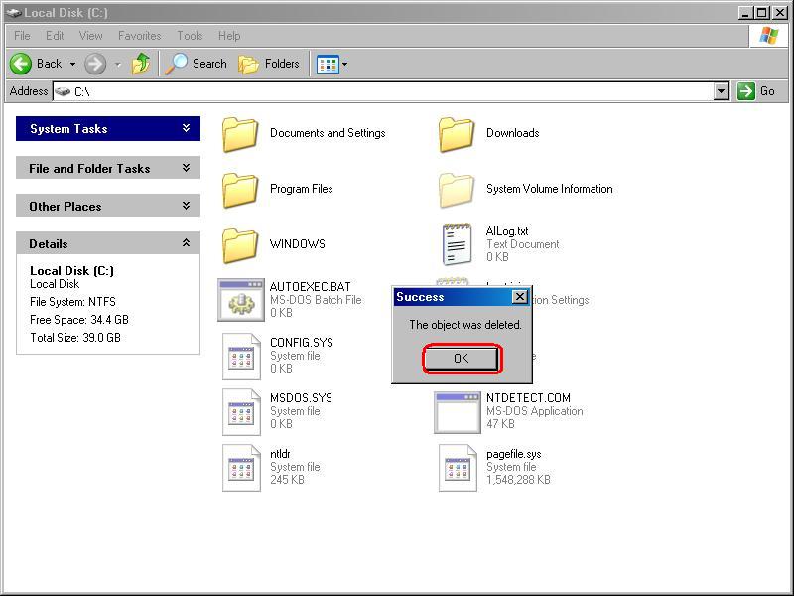Open the View menu
The width and height of the screenshot is (794, 596).
(x=90, y=36)
